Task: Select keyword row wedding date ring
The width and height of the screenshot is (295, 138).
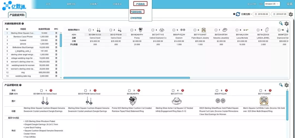Action: pos(32,76)
